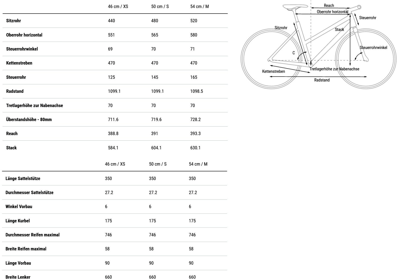The image size is (398, 280).
Task: Click the Reach value 388.8 for XS
Action: pyautogui.click(x=113, y=134)
